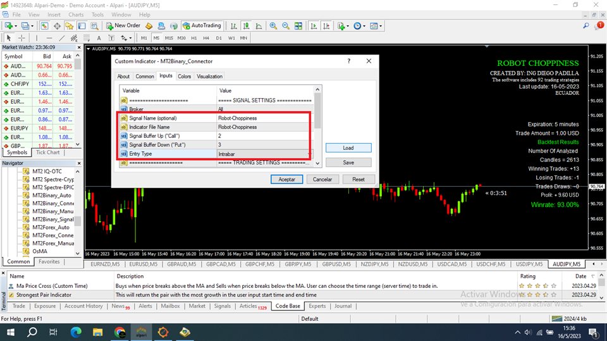Switch chart to M15 timeframe

coord(169,38)
